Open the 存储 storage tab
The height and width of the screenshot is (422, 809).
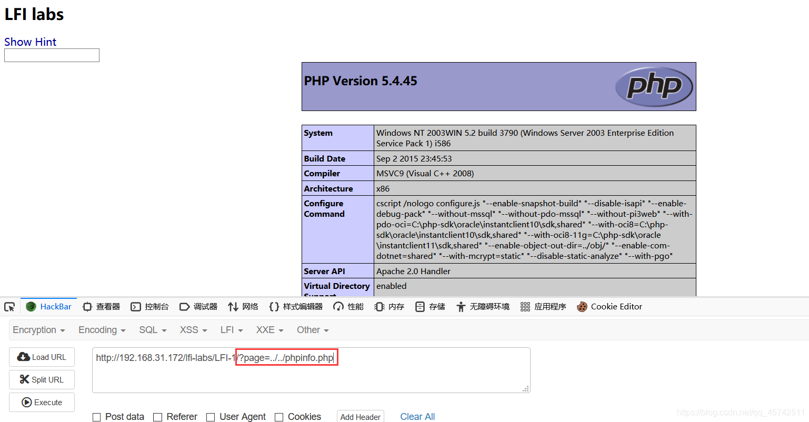[x=431, y=307]
